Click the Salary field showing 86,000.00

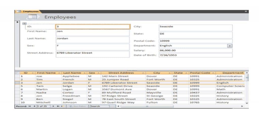pos(196,51)
